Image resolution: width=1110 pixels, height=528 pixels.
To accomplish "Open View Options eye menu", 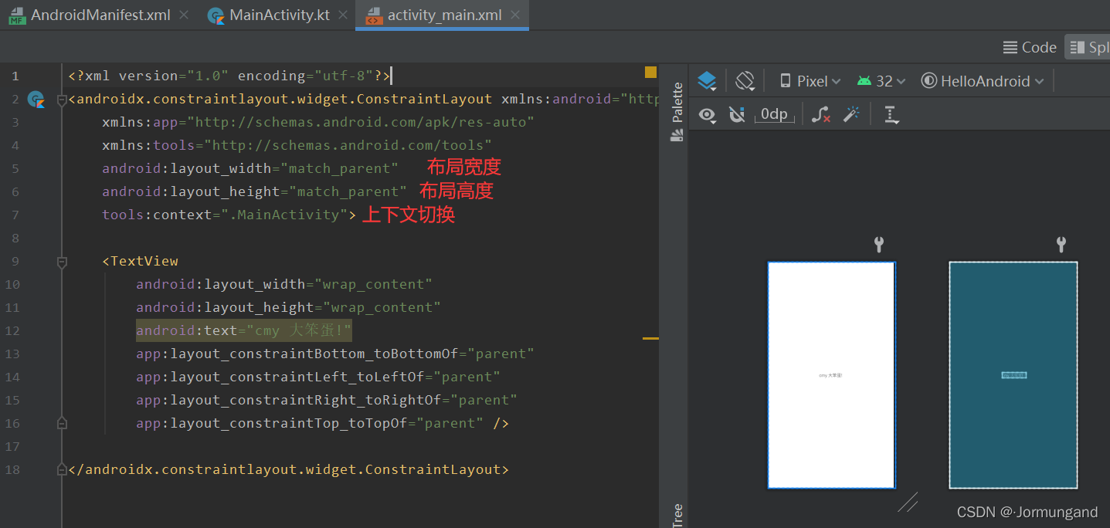I will [x=707, y=115].
